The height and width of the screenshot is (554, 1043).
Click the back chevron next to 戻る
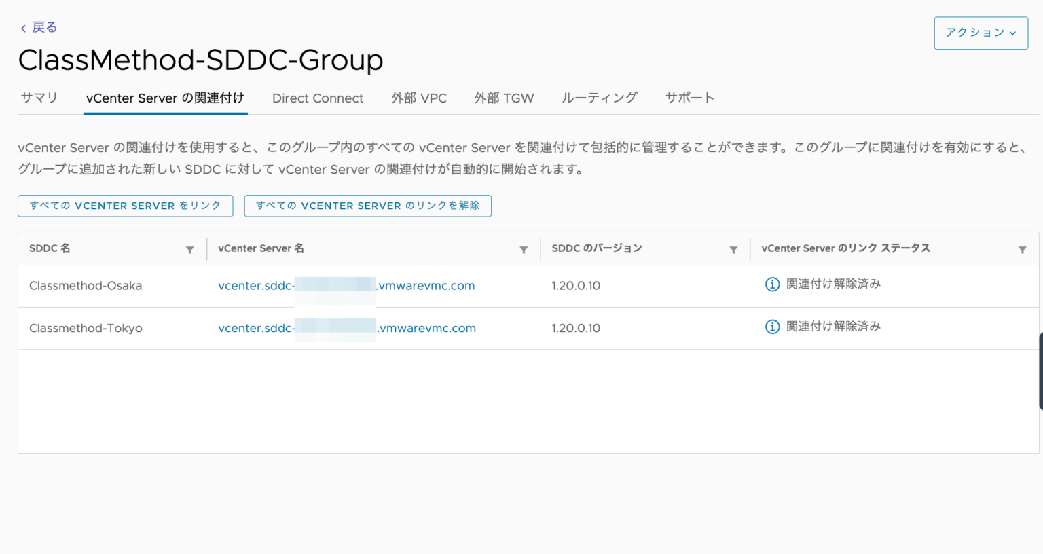pyautogui.click(x=22, y=26)
